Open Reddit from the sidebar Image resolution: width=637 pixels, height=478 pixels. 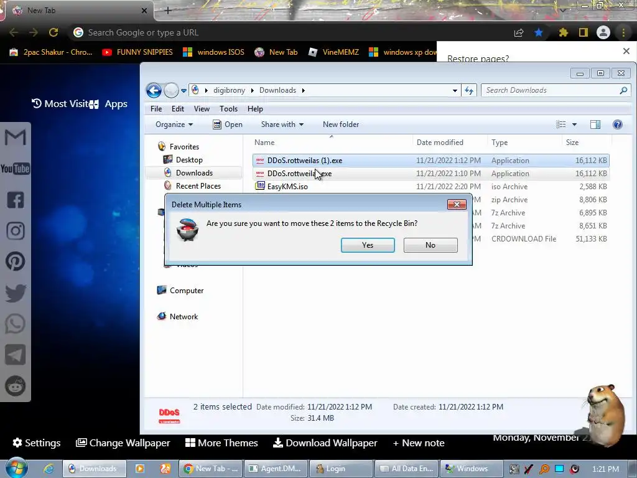pyautogui.click(x=15, y=386)
